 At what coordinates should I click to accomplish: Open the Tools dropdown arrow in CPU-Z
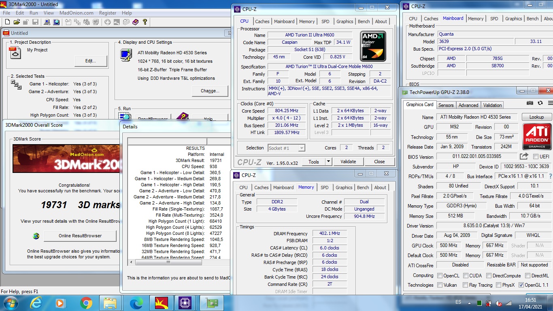(328, 162)
